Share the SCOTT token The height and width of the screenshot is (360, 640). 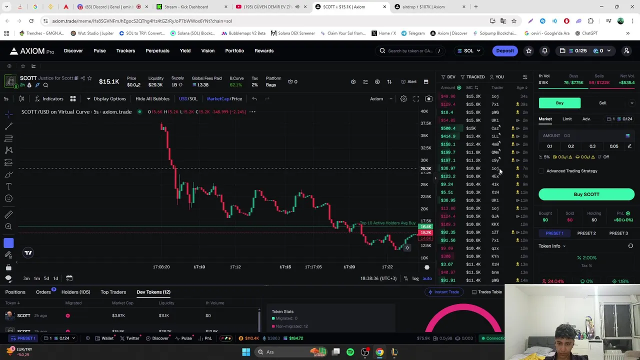[83, 78]
